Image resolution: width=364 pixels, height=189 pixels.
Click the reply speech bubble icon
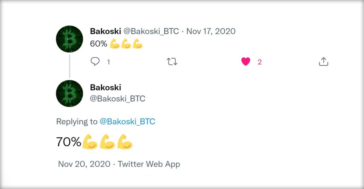[95, 62]
